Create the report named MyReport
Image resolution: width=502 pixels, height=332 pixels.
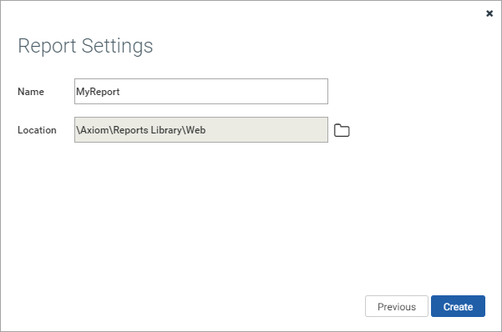458,306
